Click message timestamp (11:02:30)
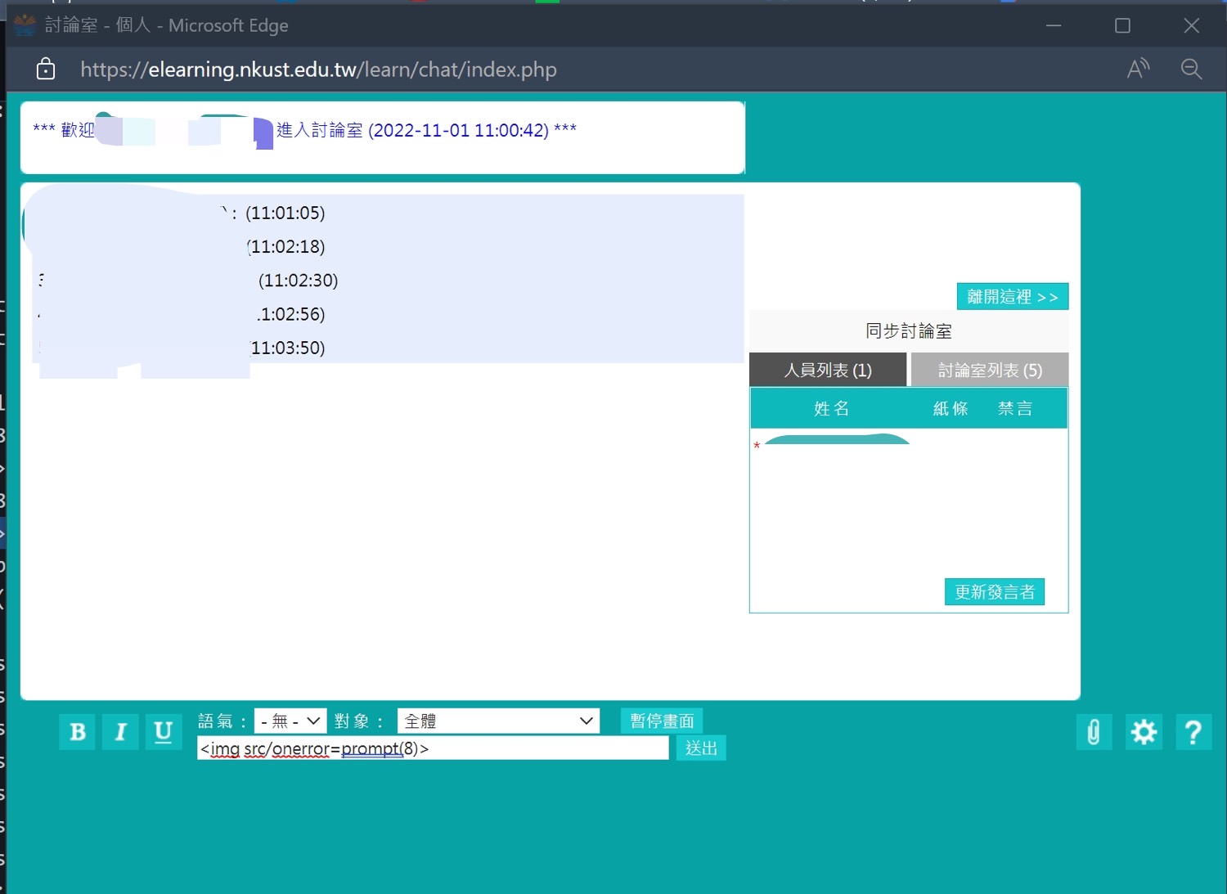This screenshot has height=894, width=1227. pos(298,280)
